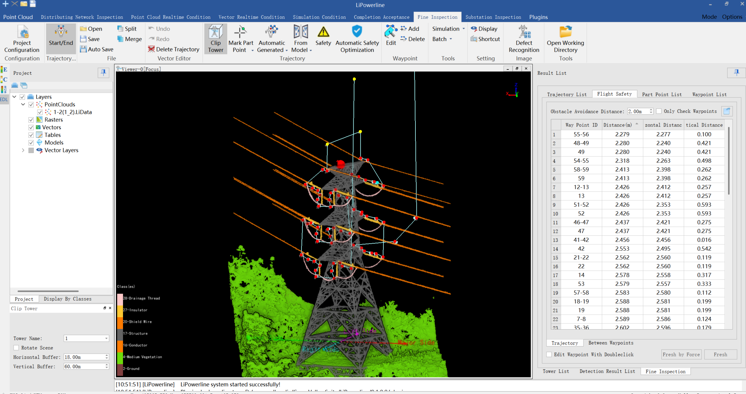Switch to the Trajectory List tab
This screenshot has width=746, height=394.
tap(567, 94)
